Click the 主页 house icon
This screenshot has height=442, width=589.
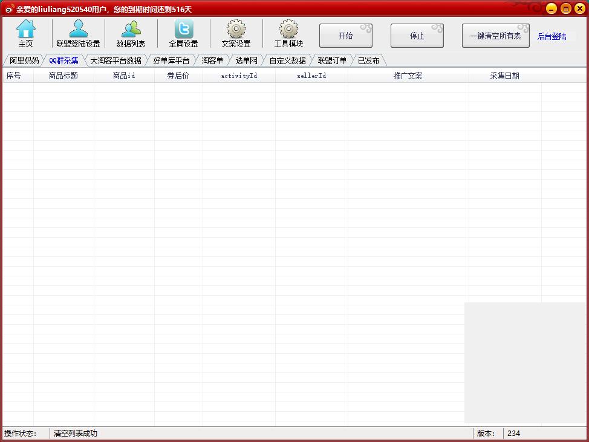26,29
